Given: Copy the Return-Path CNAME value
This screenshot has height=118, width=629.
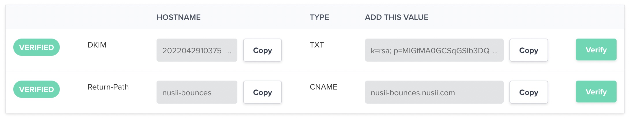Looking at the screenshot, I should tap(528, 92).
